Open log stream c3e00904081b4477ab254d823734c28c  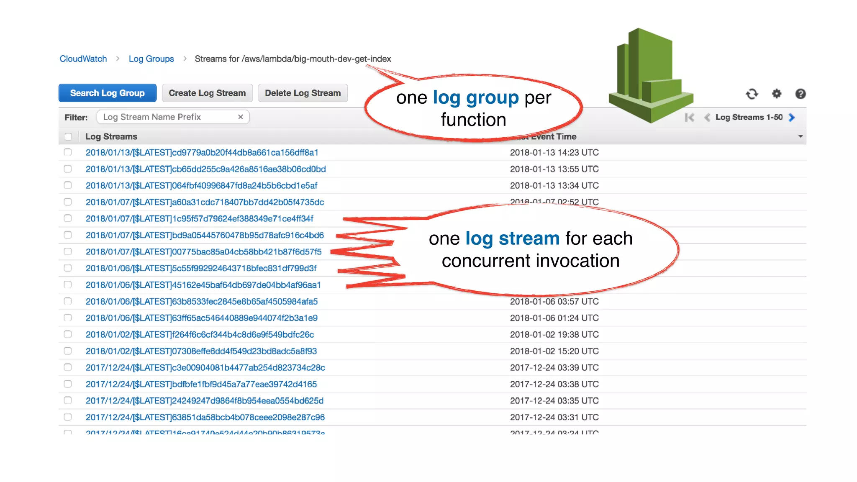coord(205,367)
